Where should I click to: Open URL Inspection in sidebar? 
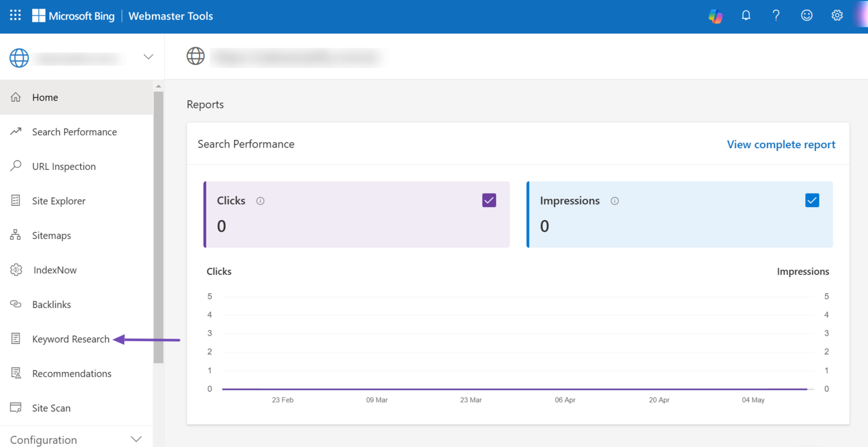tap(64, 167)
